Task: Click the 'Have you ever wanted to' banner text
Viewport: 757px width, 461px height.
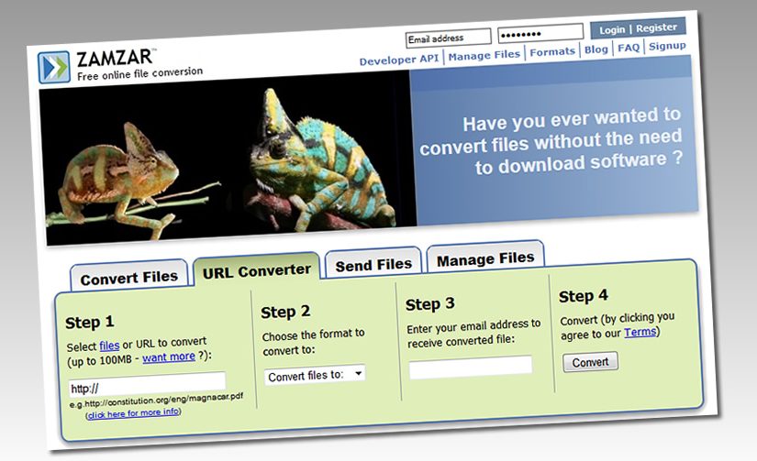Action: point(572,118)
